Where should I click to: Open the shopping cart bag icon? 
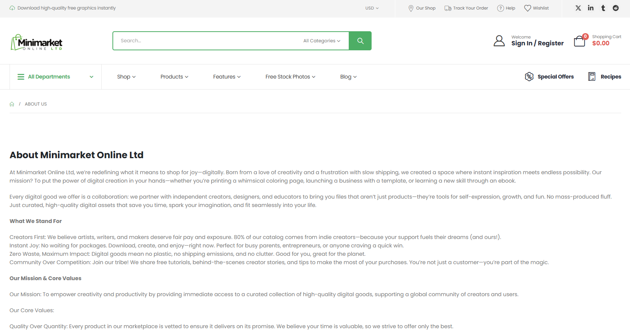click(580, 41)
